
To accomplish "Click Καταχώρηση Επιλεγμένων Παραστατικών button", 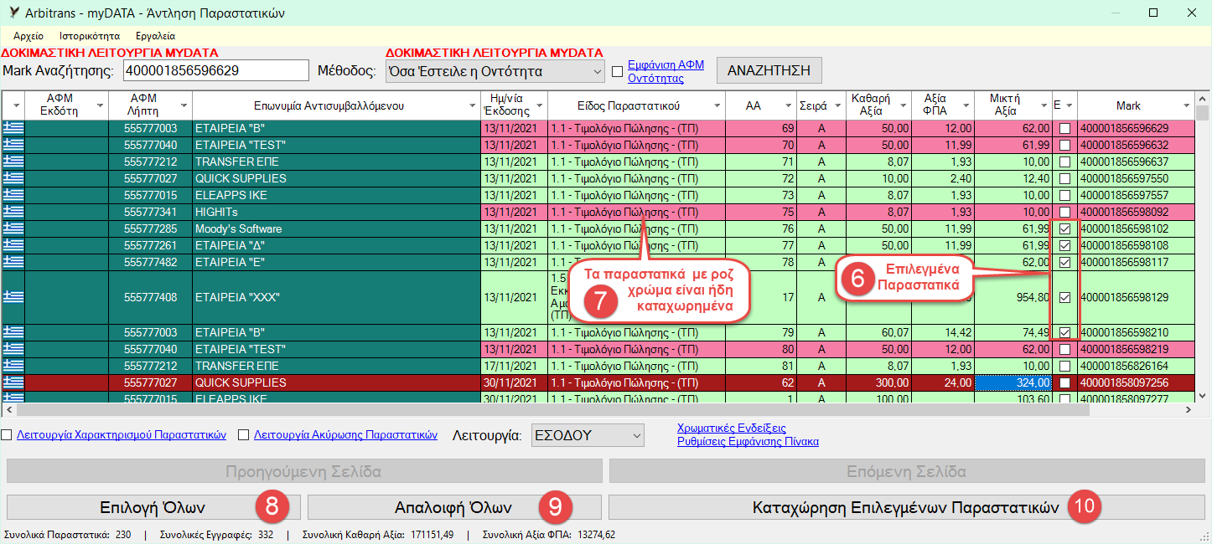I will [906, 507].
